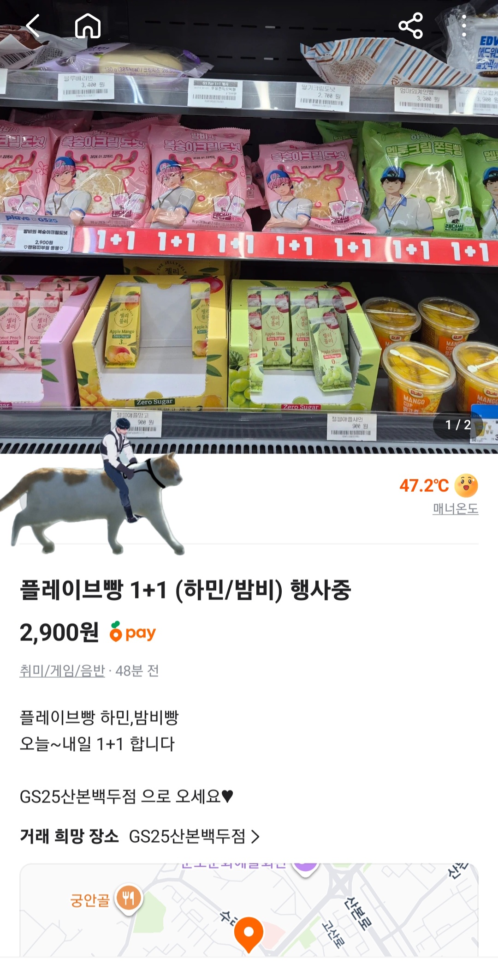498x965 pixels.
Task: Tap the listing title 플레이브빵 1+1
Action: (185, 590)
